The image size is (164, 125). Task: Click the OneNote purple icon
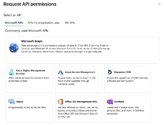110,102
